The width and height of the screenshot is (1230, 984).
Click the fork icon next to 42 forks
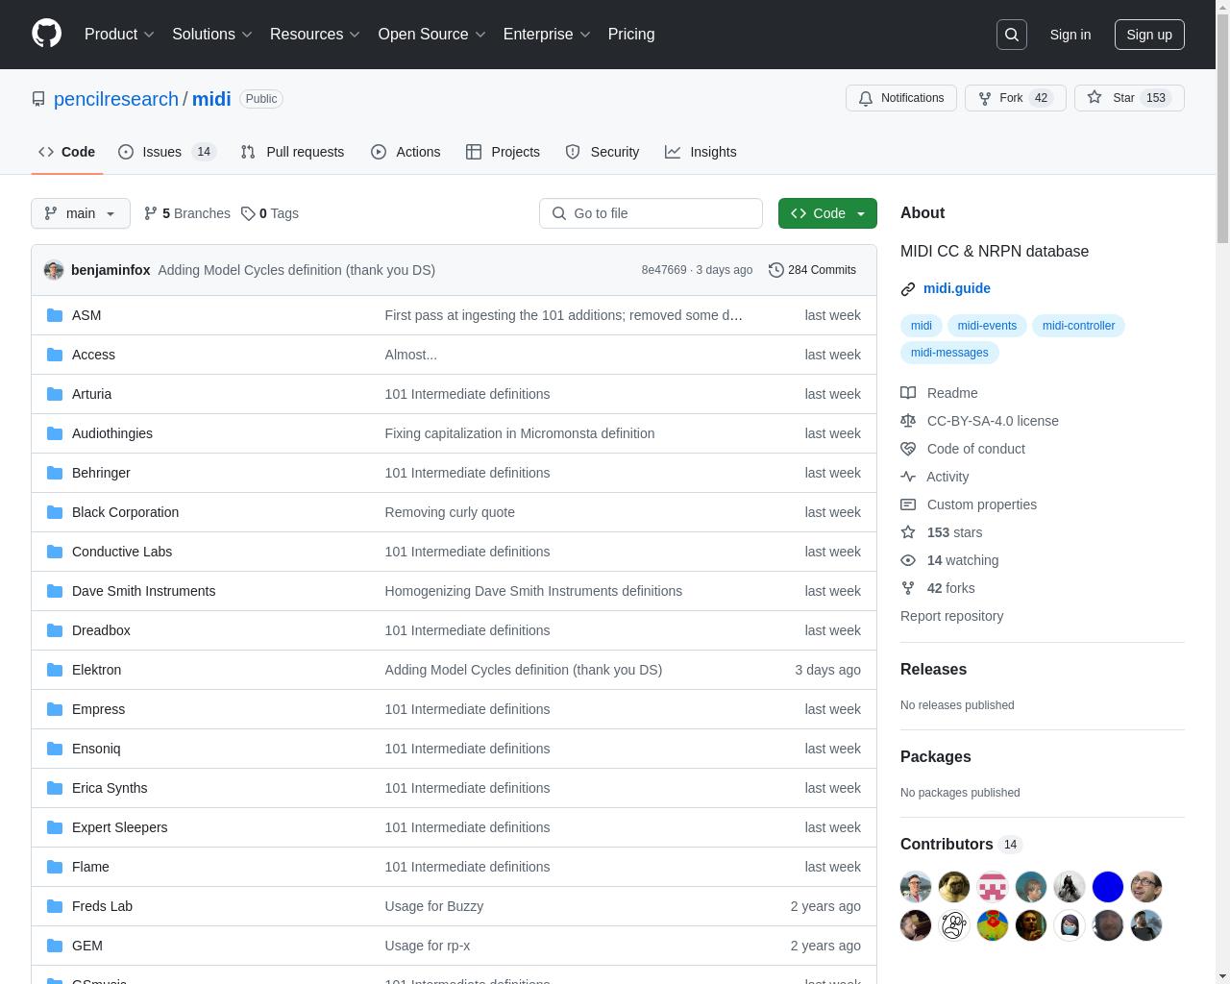(908, 588)
